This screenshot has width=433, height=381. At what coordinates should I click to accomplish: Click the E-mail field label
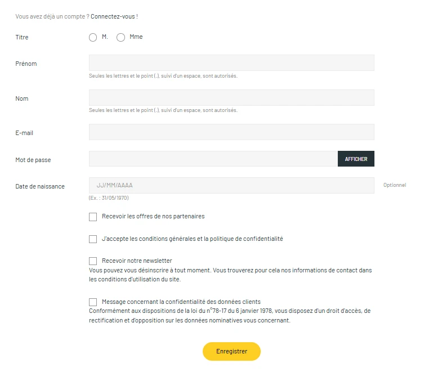click(x=25, y=133)
